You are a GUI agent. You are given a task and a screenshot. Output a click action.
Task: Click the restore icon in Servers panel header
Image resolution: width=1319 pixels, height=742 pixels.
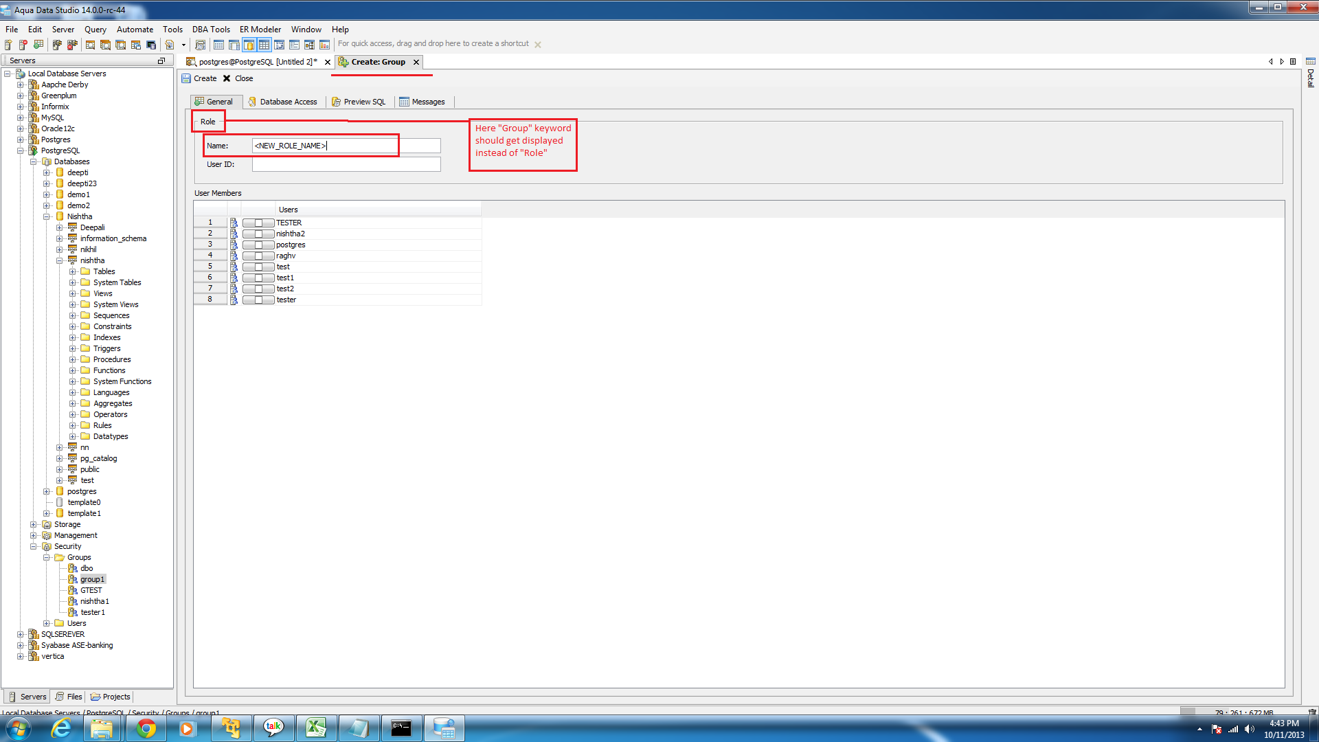(x=161, y=60)
